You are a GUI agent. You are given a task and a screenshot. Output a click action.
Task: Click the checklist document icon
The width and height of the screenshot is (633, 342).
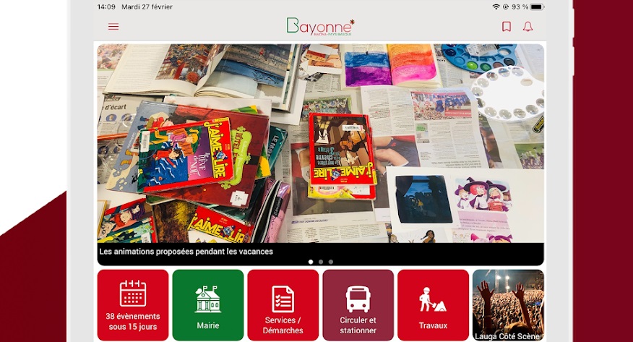point(283,299)
